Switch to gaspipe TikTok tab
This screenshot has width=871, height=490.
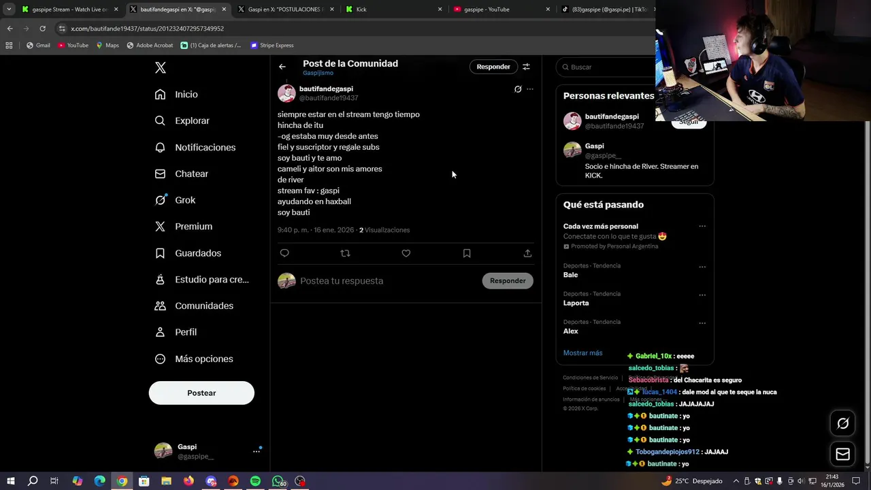[x=604, y=10]
